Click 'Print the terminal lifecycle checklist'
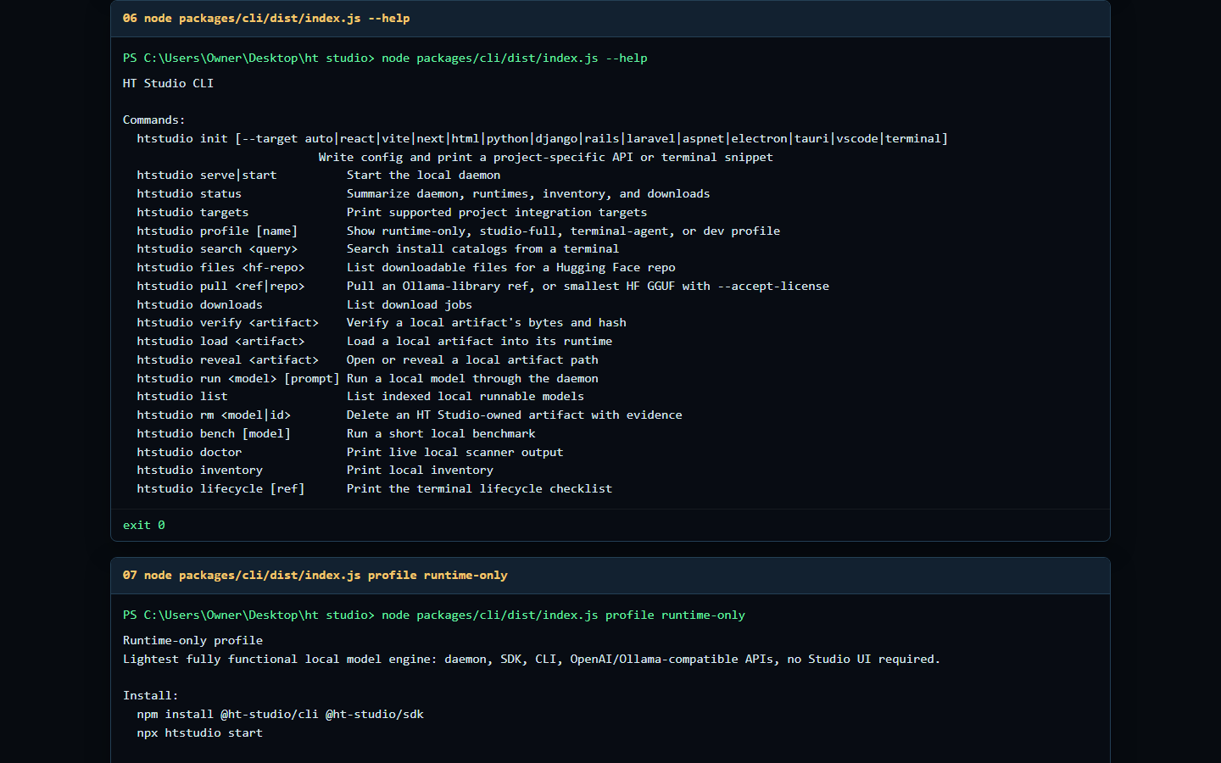1221x763 pixels. click(479, 488)
